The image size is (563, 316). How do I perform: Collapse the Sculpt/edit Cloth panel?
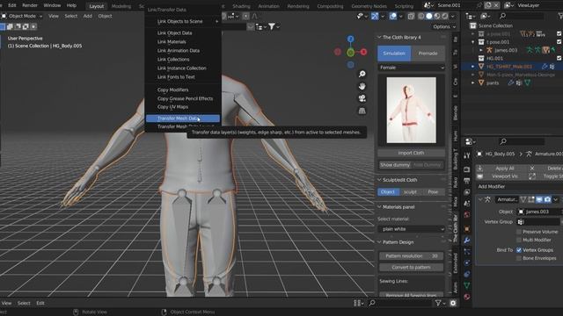pyautogui.click(x=379, y=180)
